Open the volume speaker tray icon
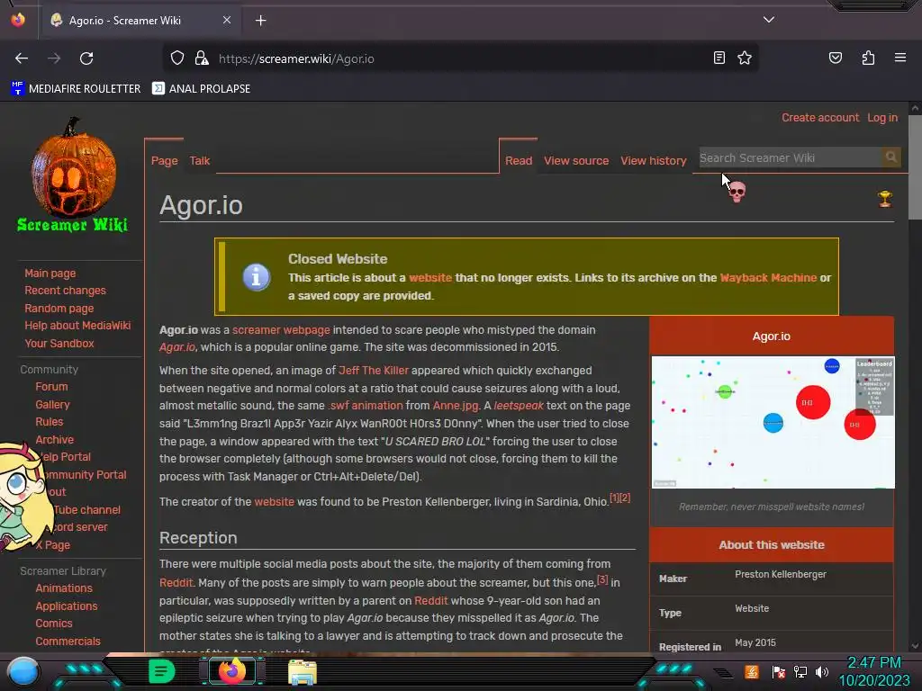Screen dimensions: 922x691 (821, 671)
